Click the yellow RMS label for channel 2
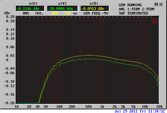The width and height of the screenshot is (167, 113). (55, 13)
